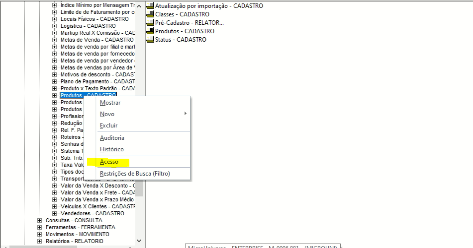Viewport: 473px width, 248px height.
Task: Expand the Vendedores - CADASTRO node
Action: point(54,213)
